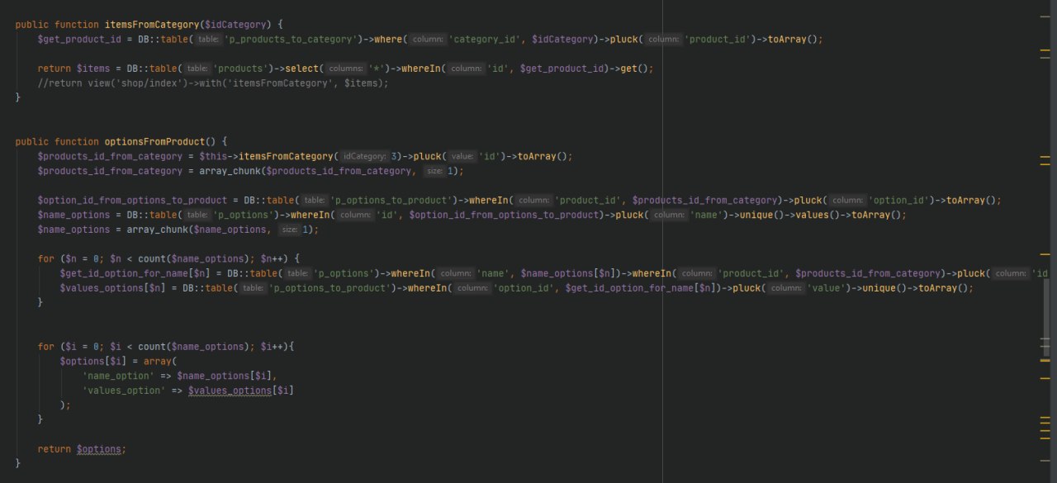Click the optionsFromProduct function name
The height and width of the screenshot is (483, 1057).
(154, 141)
